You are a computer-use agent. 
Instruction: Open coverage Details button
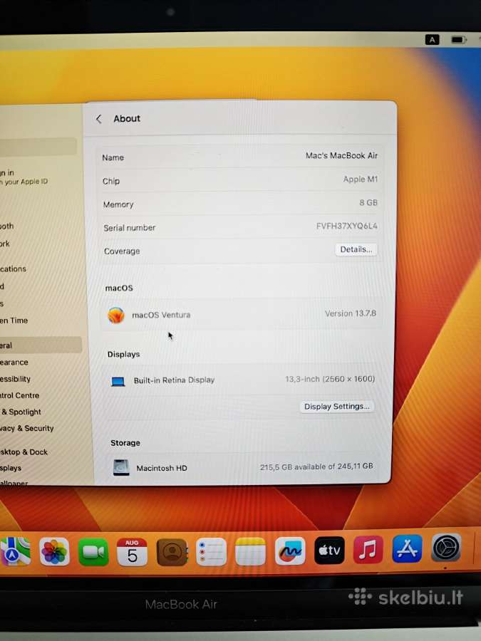(356, 249)
